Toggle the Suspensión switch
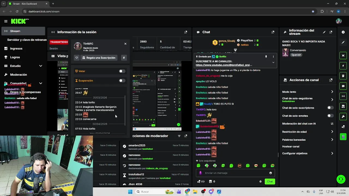 coord(122,81)
